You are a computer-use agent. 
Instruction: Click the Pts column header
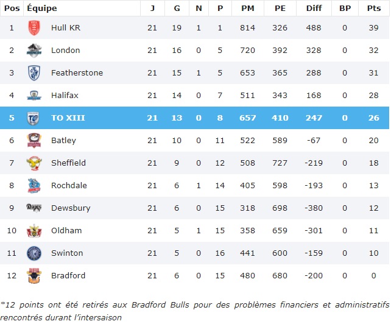click(374, 8)
